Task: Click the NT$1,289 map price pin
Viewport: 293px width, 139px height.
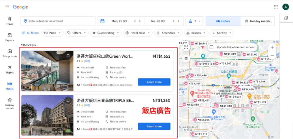Action: click(228, 54)
